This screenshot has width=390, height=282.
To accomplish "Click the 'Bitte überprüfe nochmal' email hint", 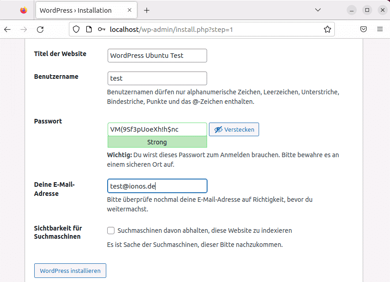I will (x=210, y=204).
